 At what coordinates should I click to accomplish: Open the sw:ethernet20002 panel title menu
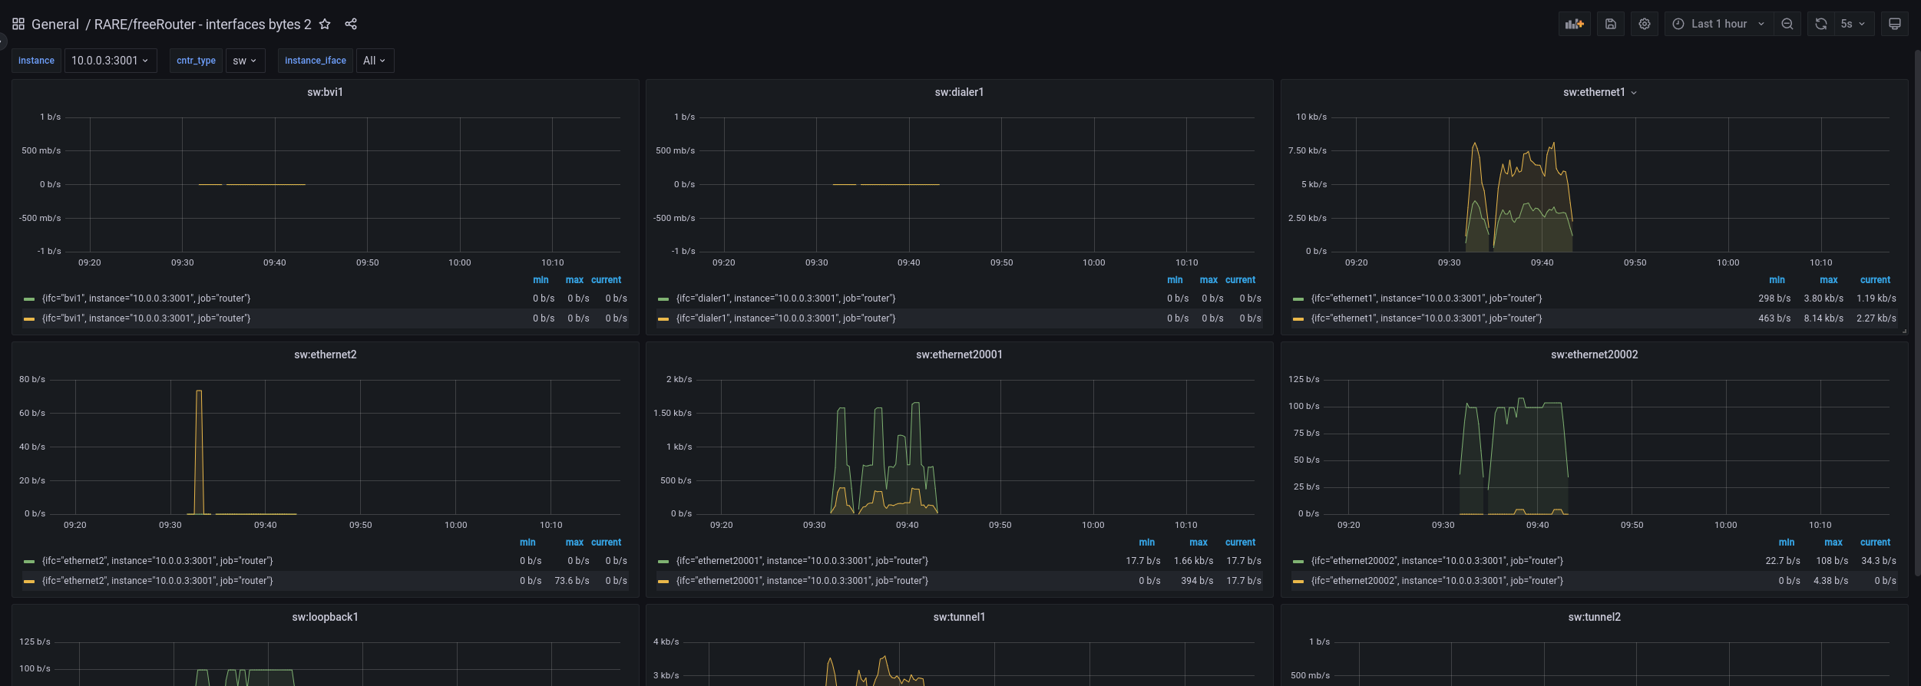pyautogui.click(x=1594, y=355)
